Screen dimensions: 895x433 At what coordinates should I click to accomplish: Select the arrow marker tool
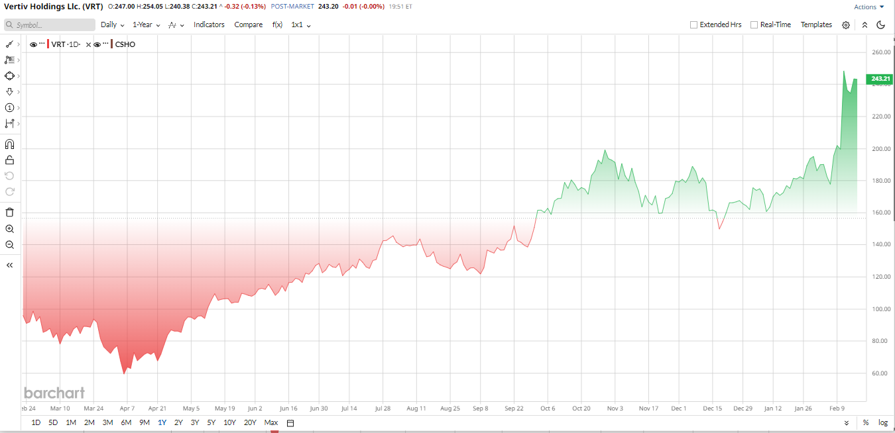(9, 91)
